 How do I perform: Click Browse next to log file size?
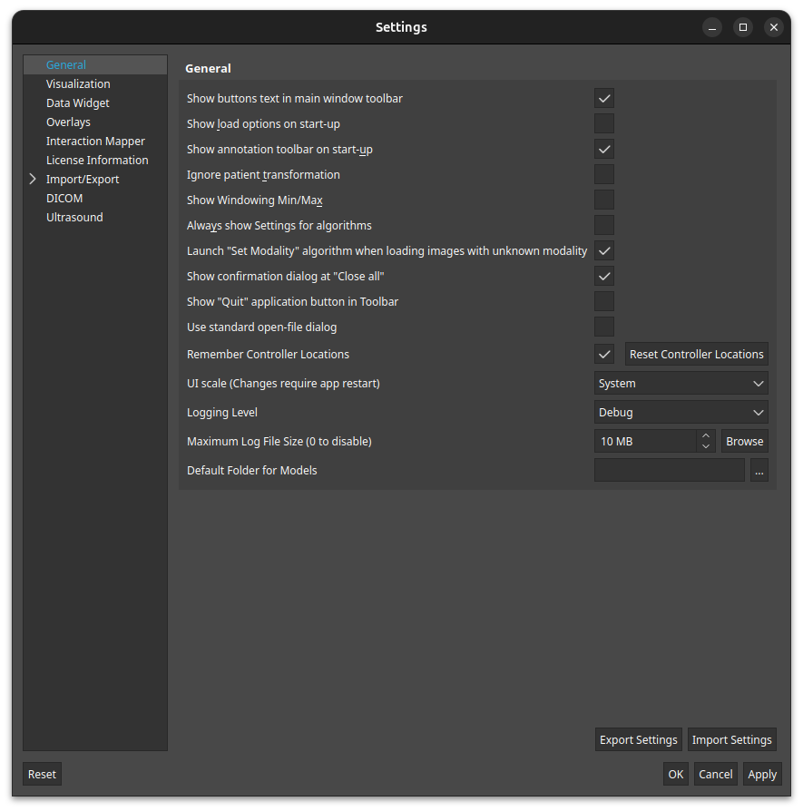pyautogui.click(x=745, y=441)
